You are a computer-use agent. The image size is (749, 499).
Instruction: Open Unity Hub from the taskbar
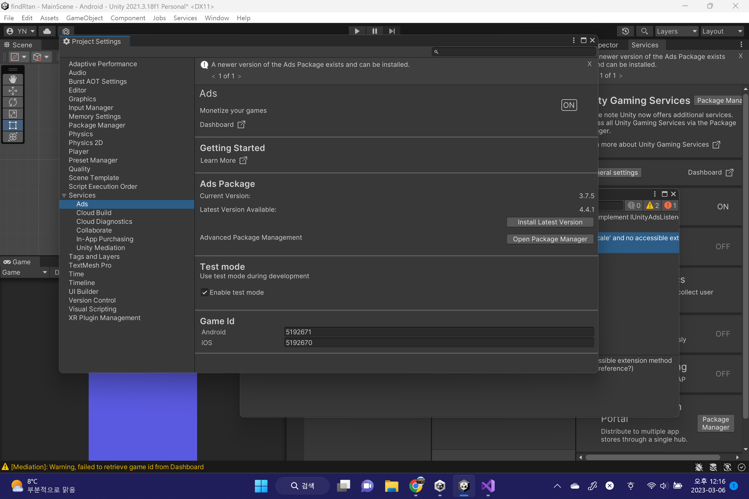click(440, 486)
